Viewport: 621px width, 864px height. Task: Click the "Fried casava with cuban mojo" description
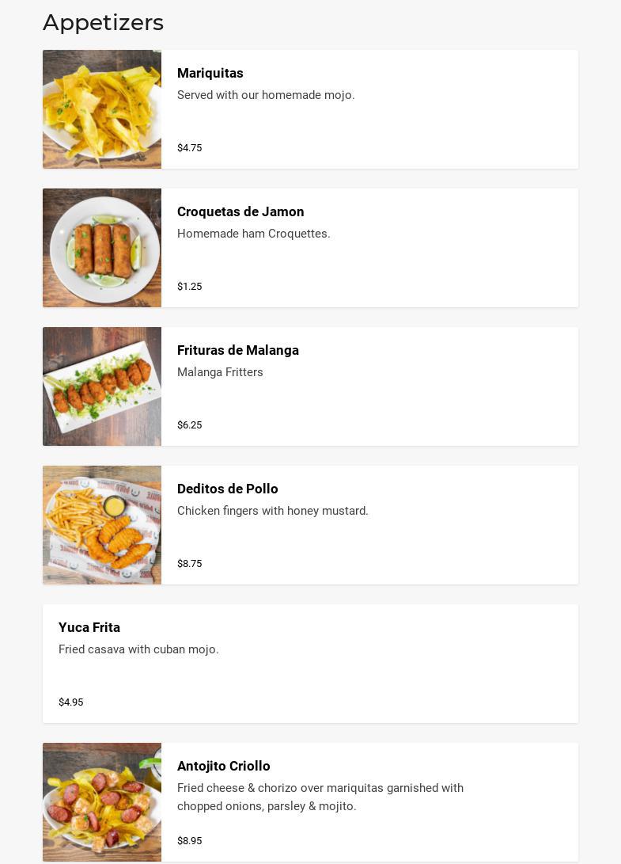[x=138, y=649]
